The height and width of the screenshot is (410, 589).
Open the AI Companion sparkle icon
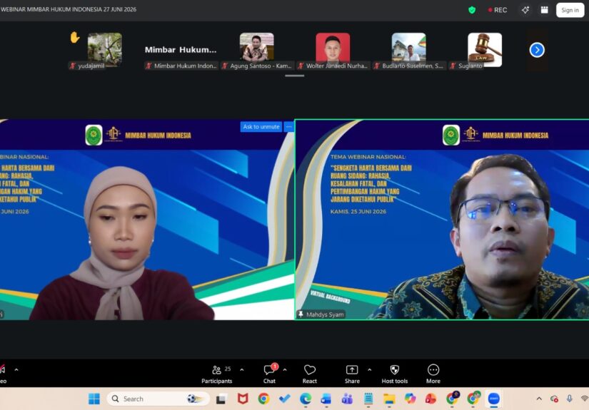click(x=525, y=10)
